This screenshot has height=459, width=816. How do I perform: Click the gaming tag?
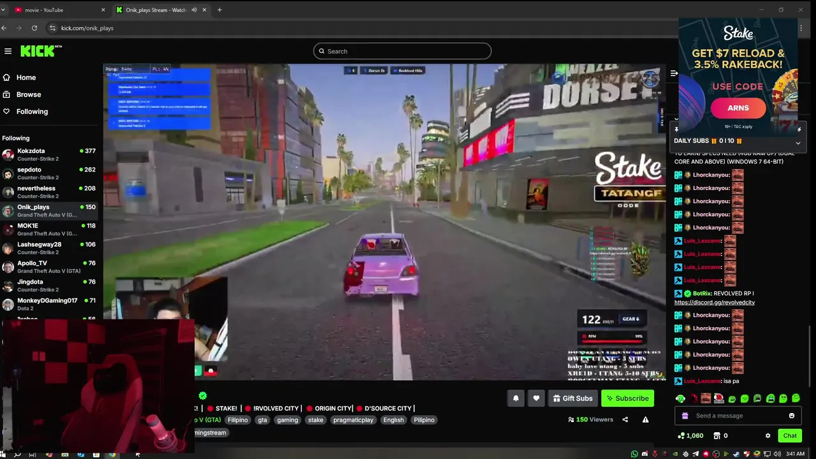point(288,420)
